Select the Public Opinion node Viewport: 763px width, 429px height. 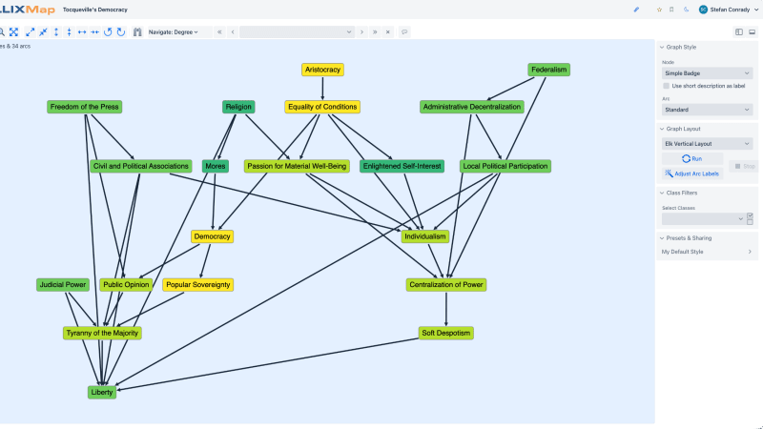126,285
